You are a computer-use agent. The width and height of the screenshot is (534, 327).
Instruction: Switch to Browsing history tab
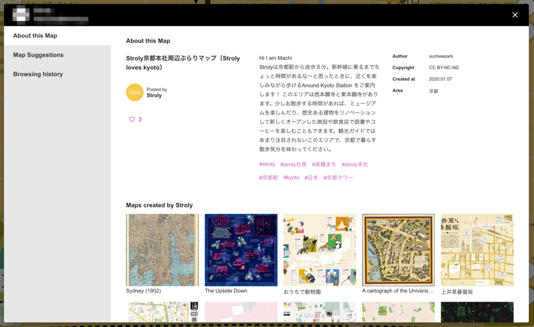[57, 74]
